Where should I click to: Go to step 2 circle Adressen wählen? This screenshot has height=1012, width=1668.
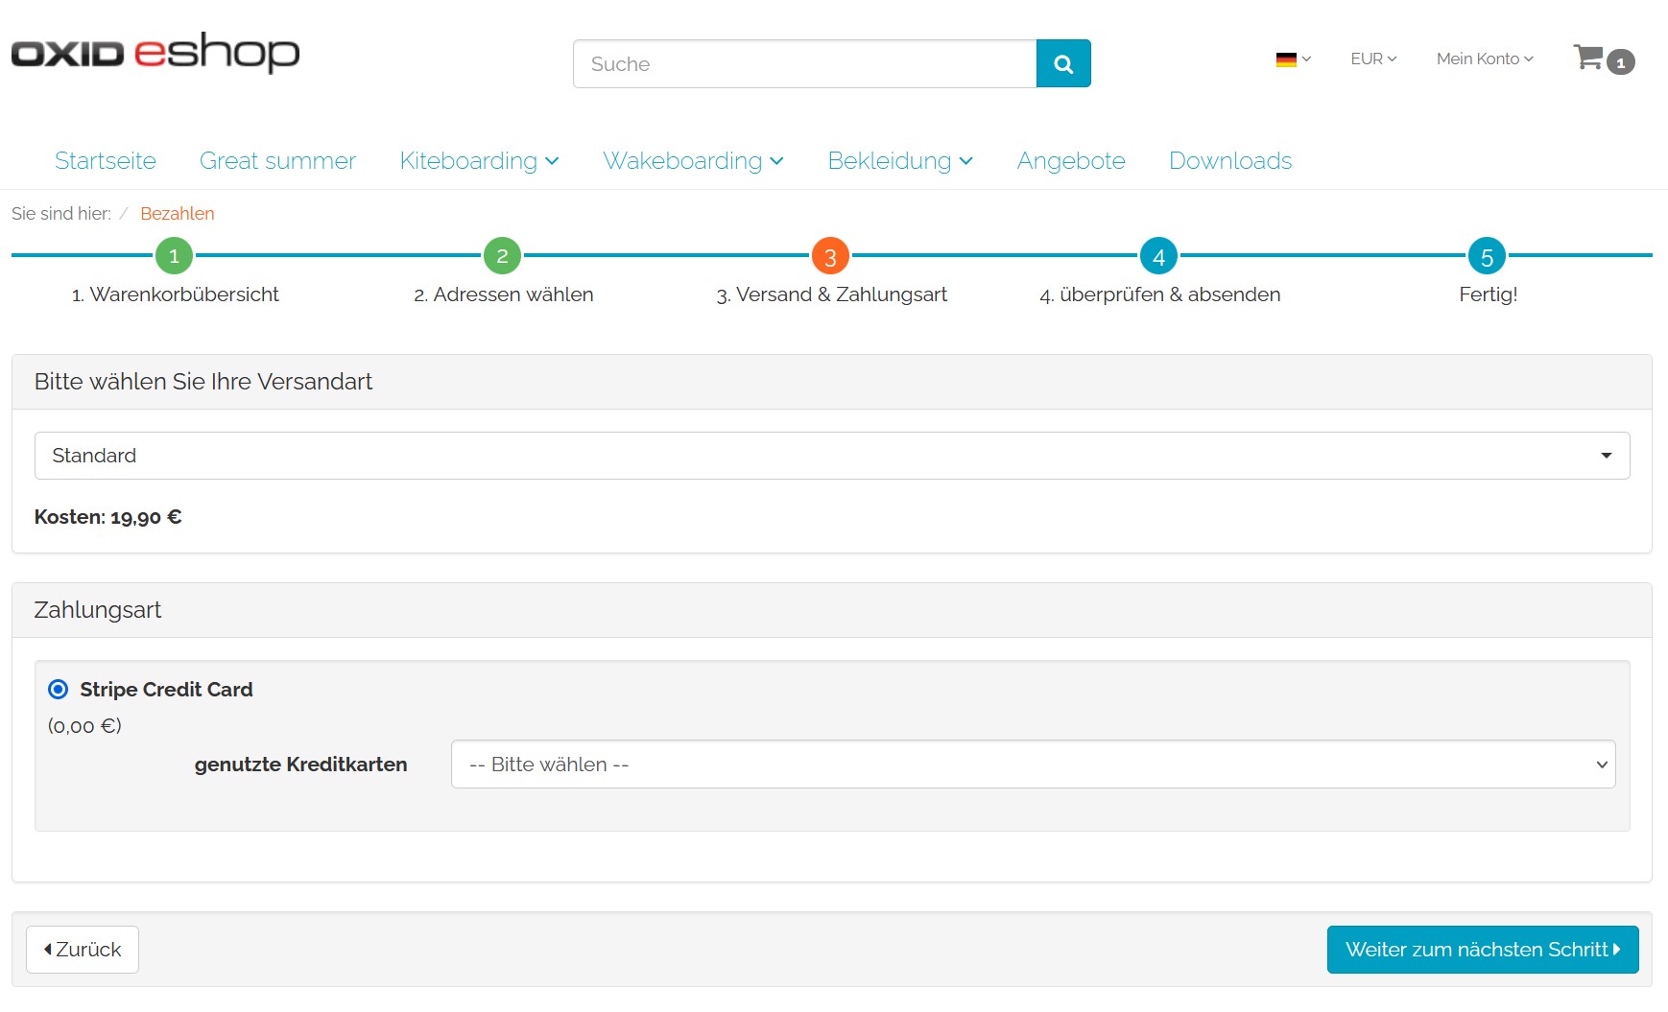tap(502, 256)
